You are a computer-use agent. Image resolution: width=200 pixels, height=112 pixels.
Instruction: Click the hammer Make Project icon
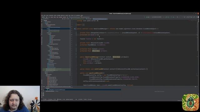(144, 17)
